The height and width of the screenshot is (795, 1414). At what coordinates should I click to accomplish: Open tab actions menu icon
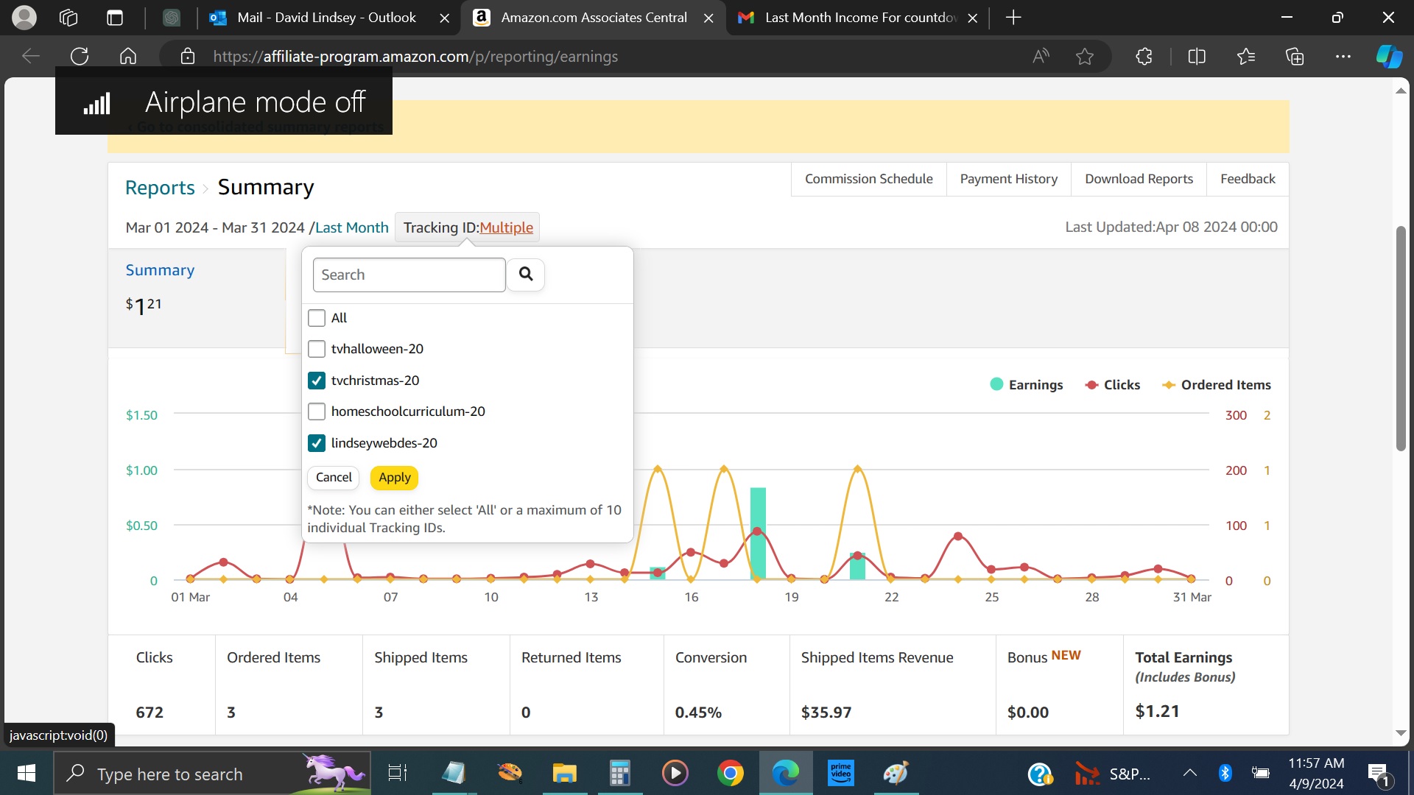[x=115, y=17]
